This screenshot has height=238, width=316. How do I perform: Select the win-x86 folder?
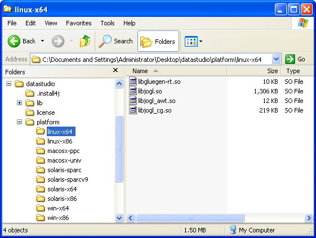pyautogui.click(x=58, y=218)
